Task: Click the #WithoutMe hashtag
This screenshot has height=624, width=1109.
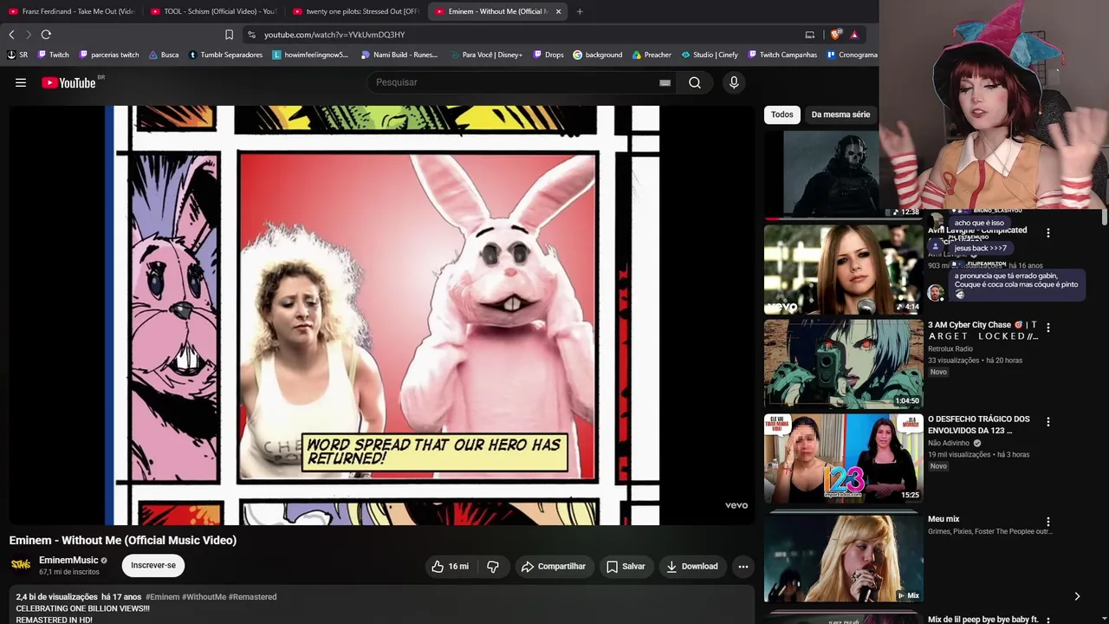Action: (204, 597)
